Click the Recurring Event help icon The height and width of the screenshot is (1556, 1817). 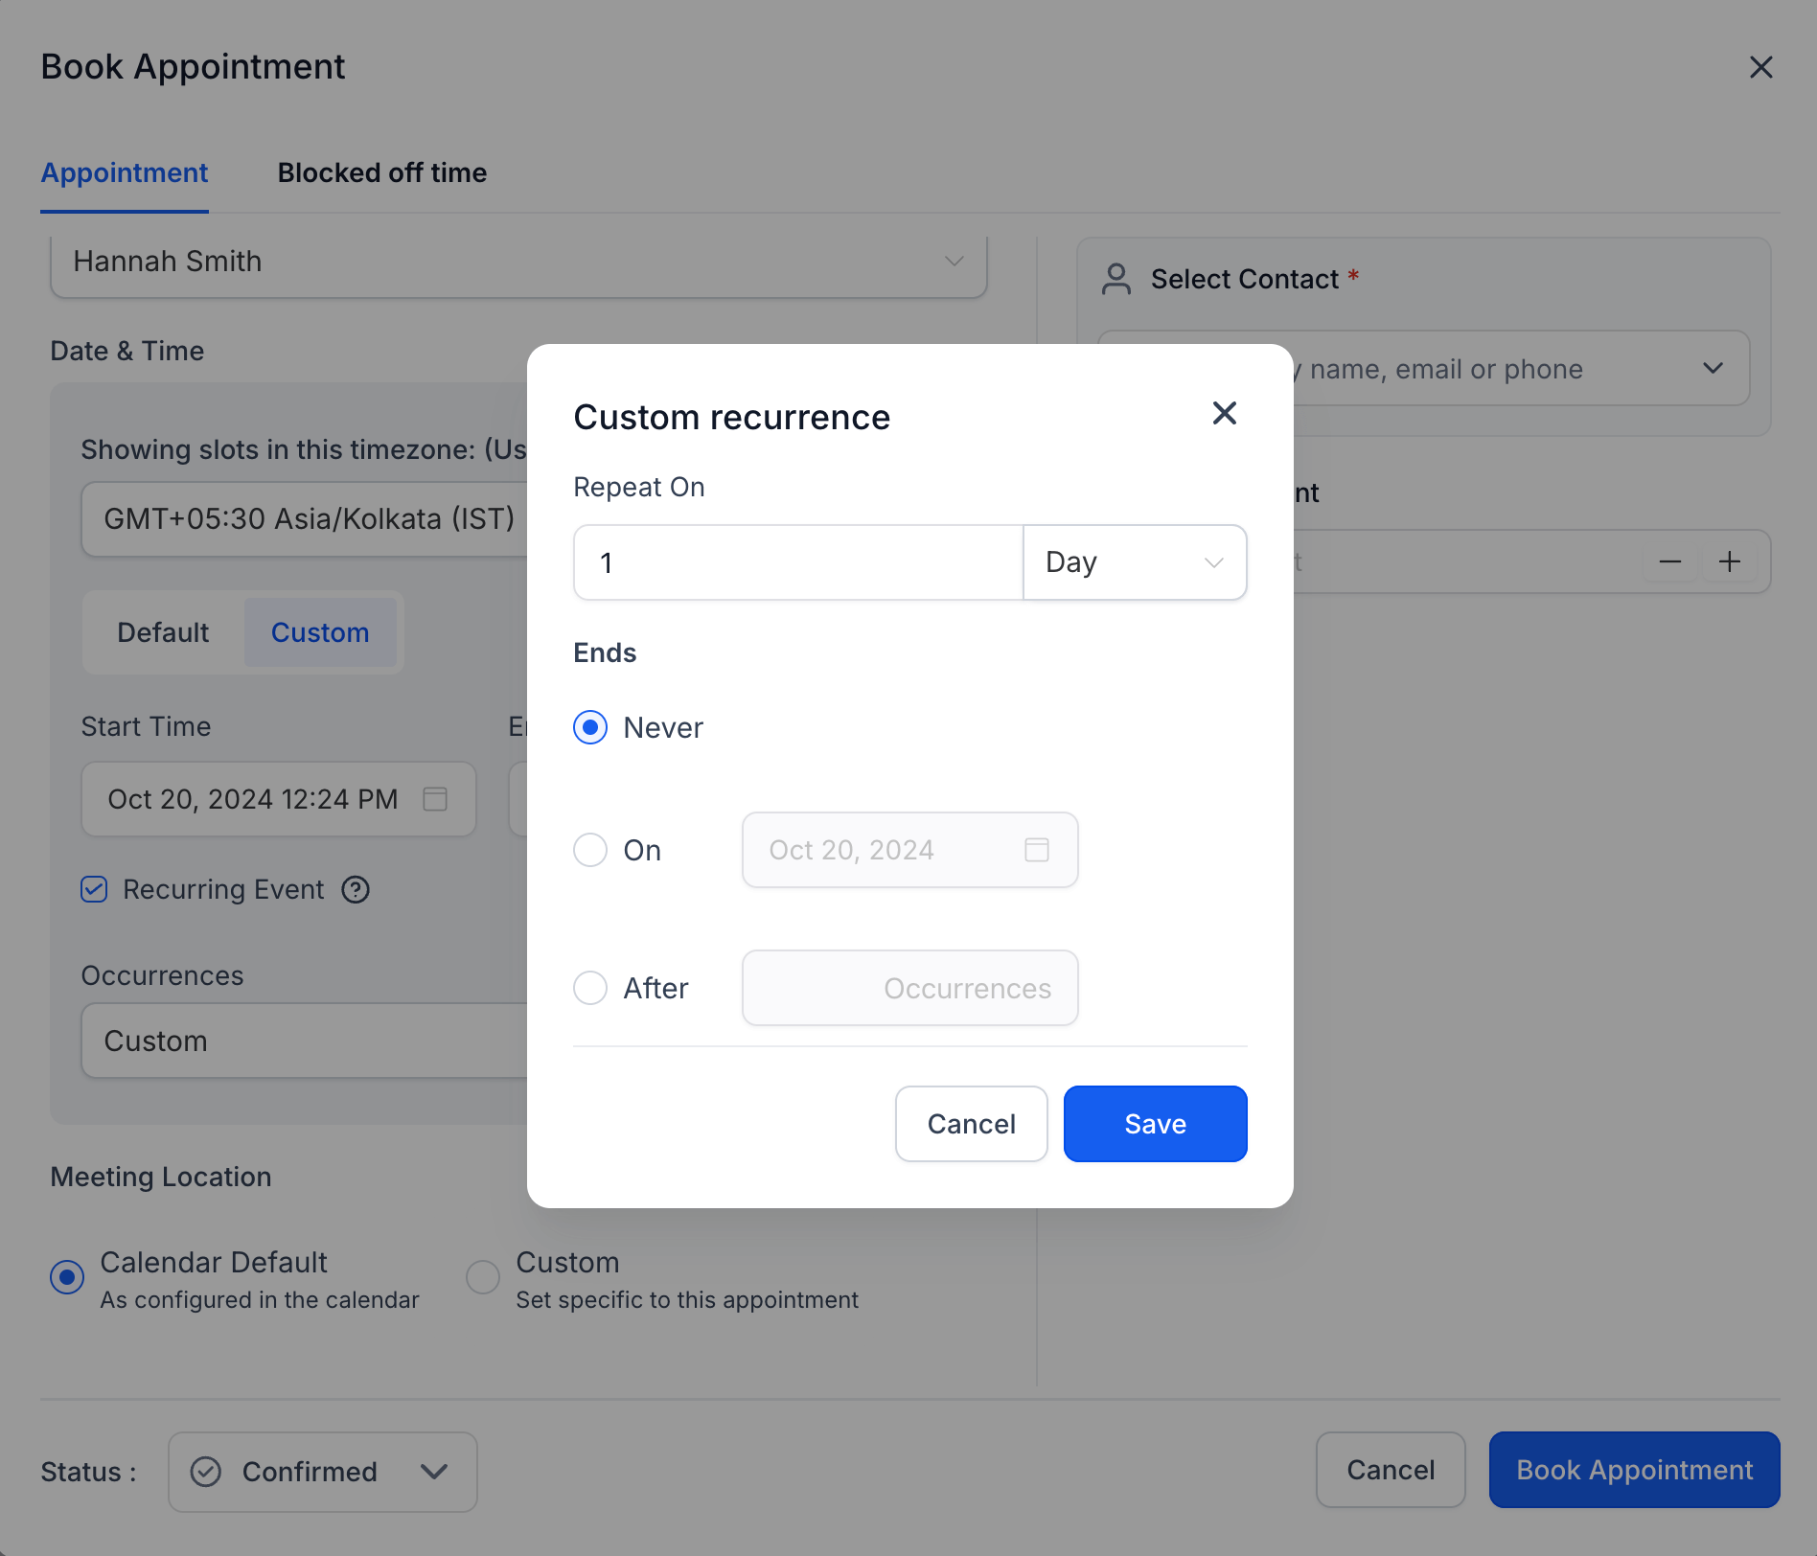[356, 890]
